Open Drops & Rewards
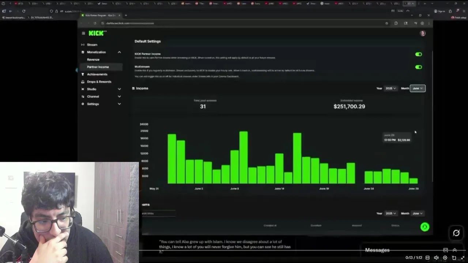The width and height of the screenshot is (468, 263). [99, 82]
